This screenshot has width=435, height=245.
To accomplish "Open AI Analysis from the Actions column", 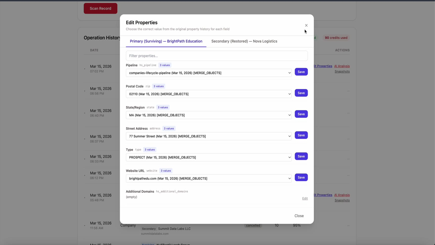I will click(x=342, y=66).
